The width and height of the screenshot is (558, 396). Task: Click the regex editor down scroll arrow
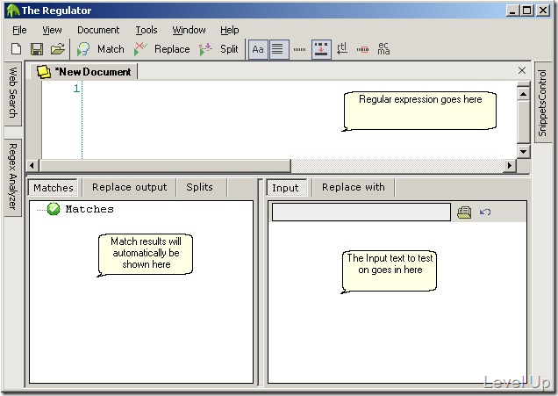tap(523, 152)
